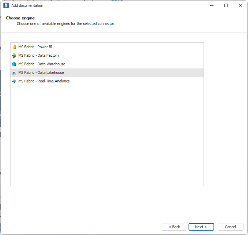Select "MS Fabric - Real-Time Analytics" text

click(44, 81)
